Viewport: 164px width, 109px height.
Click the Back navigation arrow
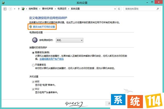5,9
